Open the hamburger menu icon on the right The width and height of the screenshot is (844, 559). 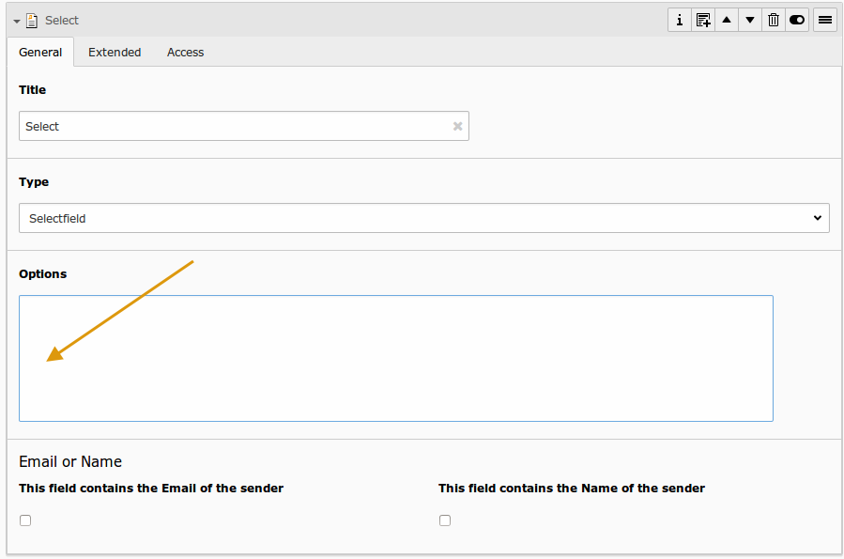[823, 19]
